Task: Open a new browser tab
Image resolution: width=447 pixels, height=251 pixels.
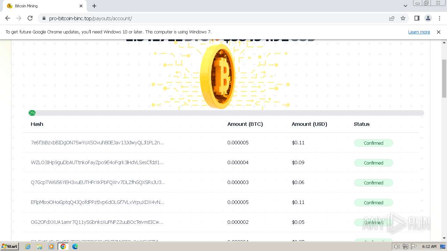Action: click(x=94, y=6)
